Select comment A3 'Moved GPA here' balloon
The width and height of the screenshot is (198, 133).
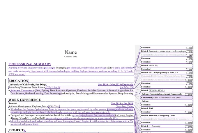(163, 76)
